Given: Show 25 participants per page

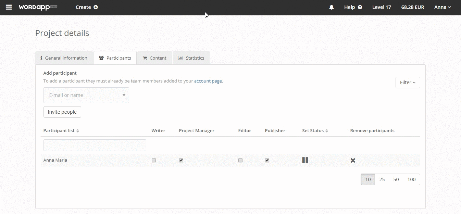Looking at the screenshot, I should (382, 179).
